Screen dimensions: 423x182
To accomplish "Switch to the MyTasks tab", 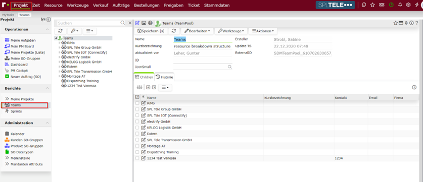I will [x=8, y=15].
